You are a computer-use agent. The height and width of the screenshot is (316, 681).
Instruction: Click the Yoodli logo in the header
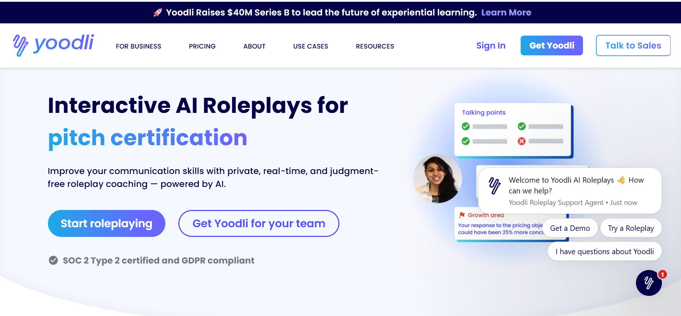[x=53, y=45]
